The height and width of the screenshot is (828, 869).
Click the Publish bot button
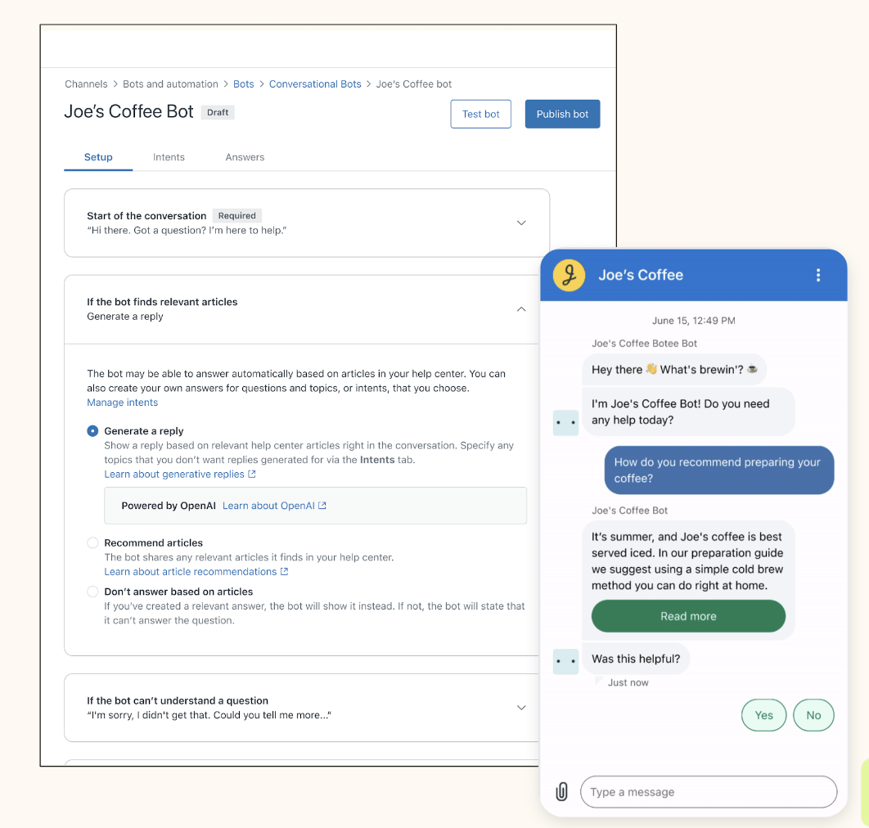point(562,115)
